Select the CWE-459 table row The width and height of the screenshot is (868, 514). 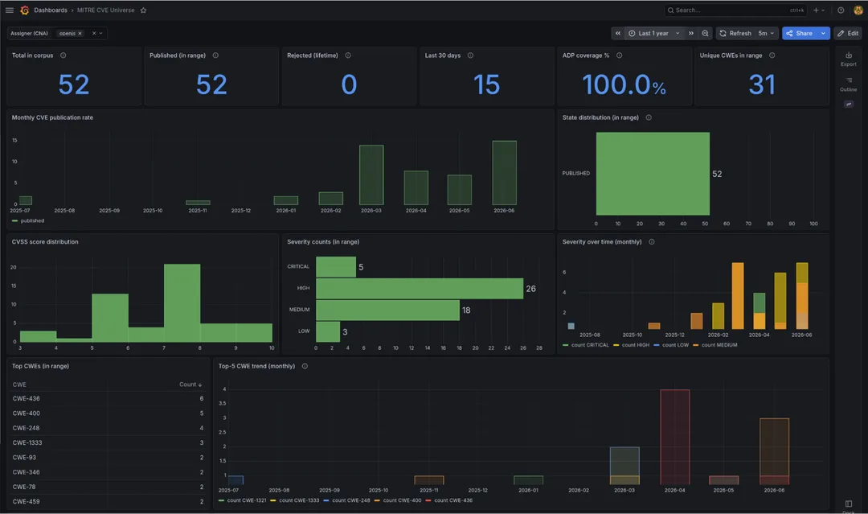click(x=108, y=502)
